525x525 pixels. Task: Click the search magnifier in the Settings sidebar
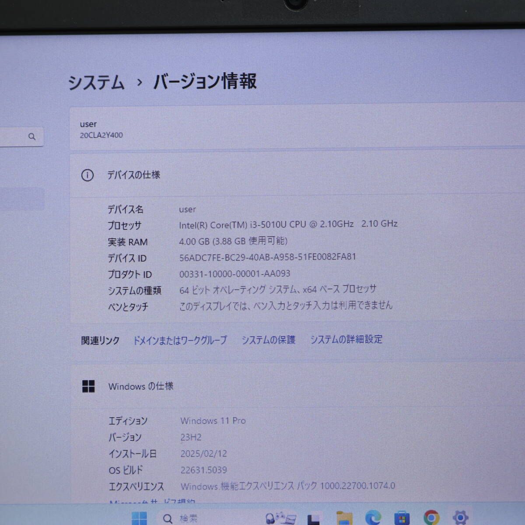click(32, 136)
